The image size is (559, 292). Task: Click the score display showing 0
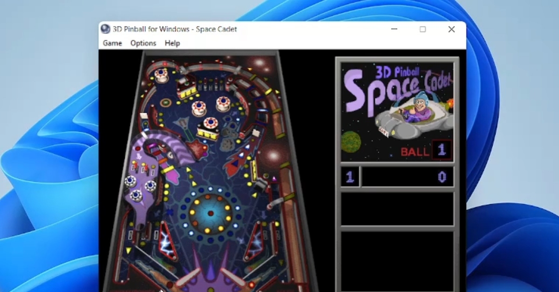[408, 177]
